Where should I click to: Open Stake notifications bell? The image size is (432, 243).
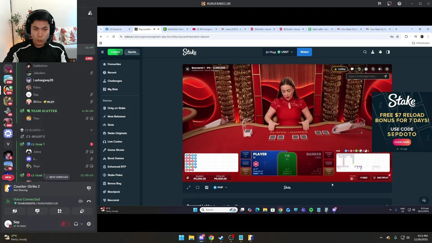pos(380,52)
